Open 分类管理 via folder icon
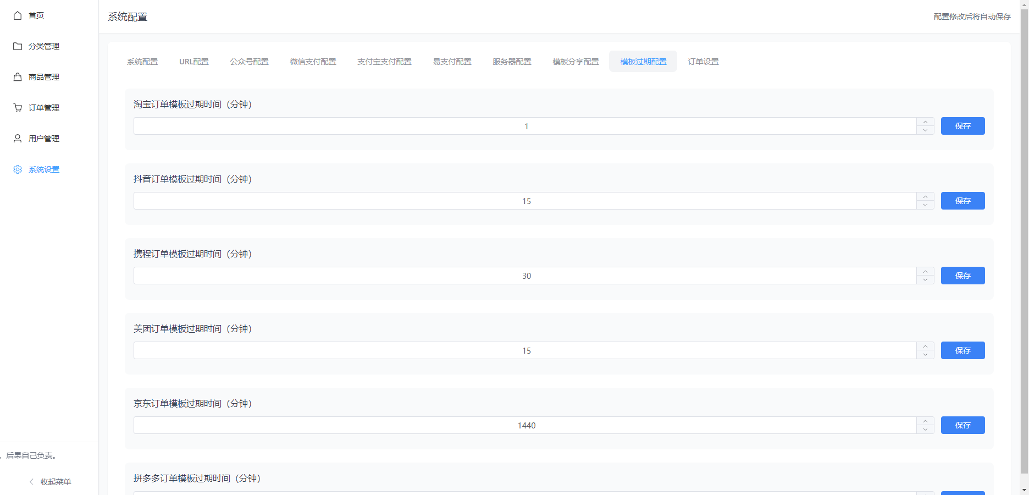 [x=17, y=46]
